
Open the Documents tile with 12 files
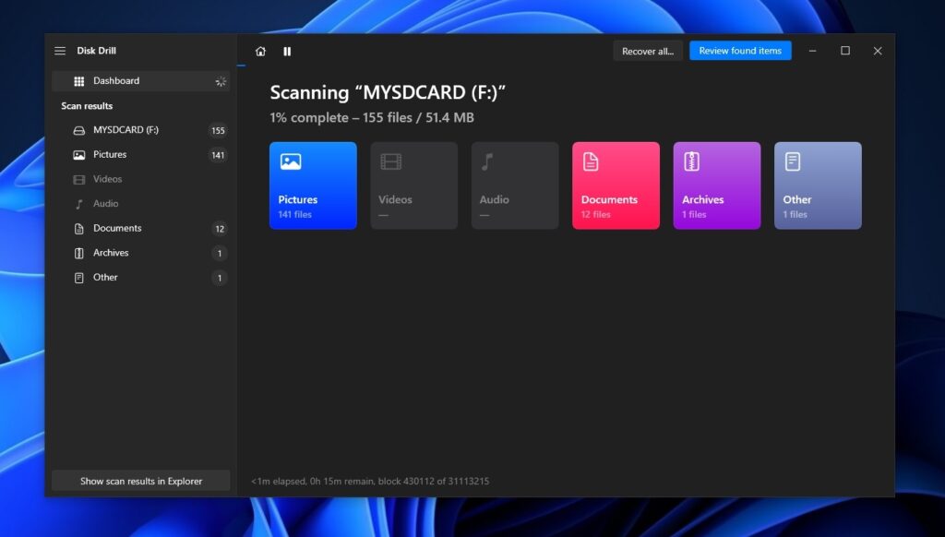616,185
